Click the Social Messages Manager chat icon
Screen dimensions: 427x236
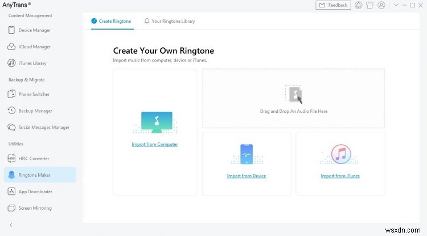(x=11, y=127)
